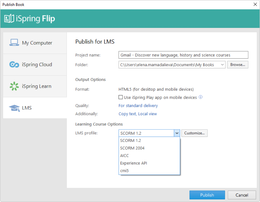Open the Copy text, Local view link
The width and height of the screenshot is (260, 202).
pyautogui.click(x=138, y=114)
